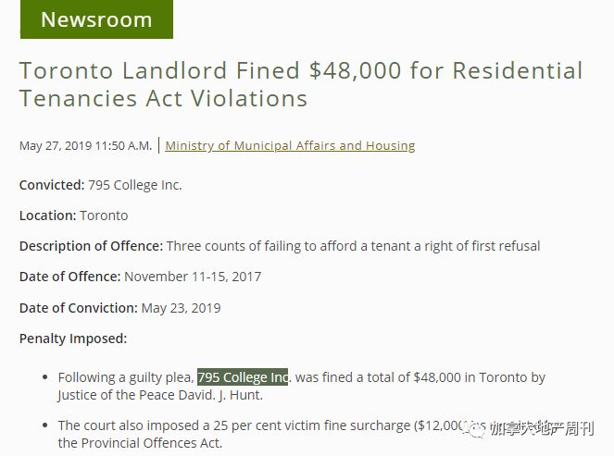Image resolution: width=614 pixels, height=456 pixels.
Task: Click the Description of Offence label
Action: click(91, 246)
